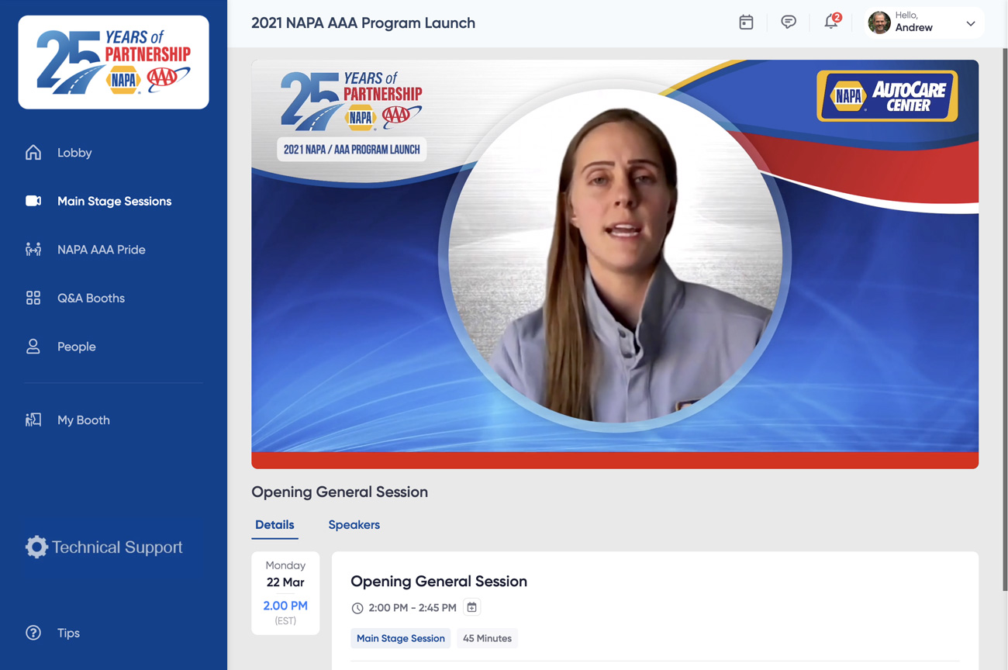Click the 45 Minutes duration tag
This screenshot has width=1008, height=670.
pyautogui.click(x=487, y=638)
